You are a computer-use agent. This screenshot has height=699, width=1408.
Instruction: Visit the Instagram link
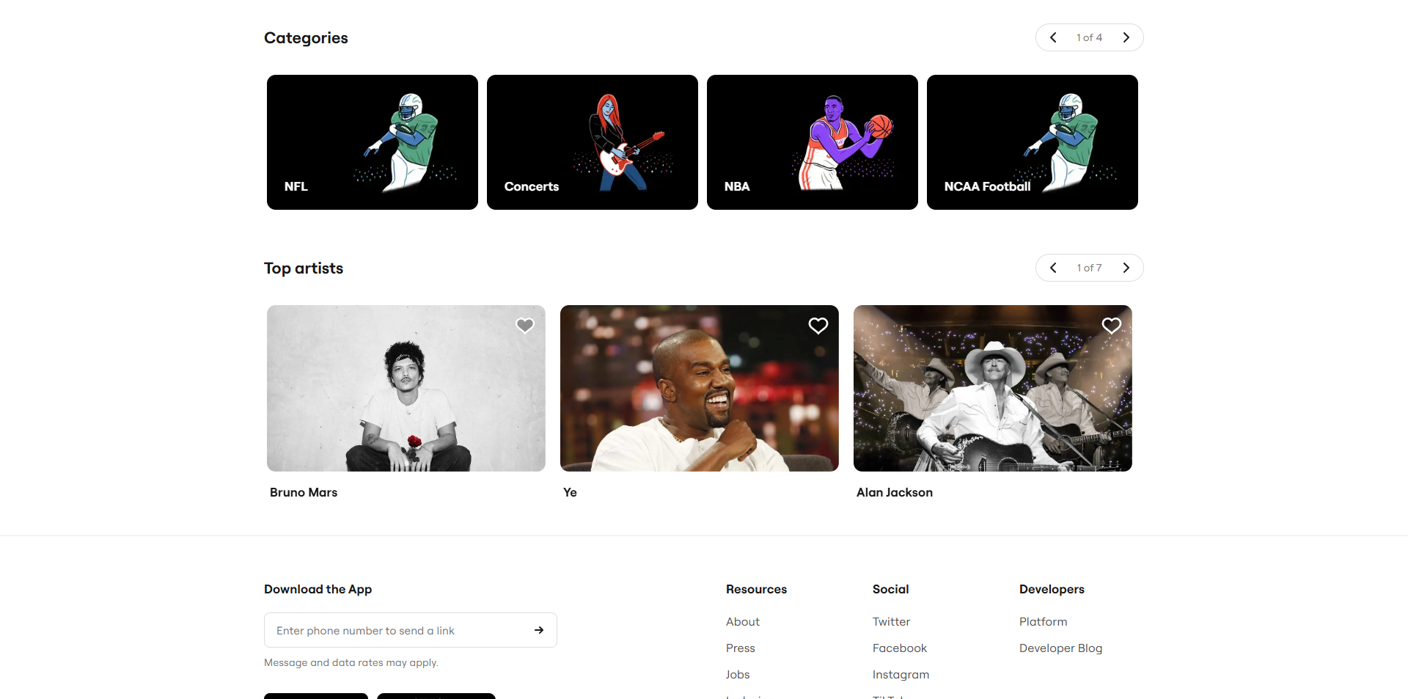pyautogui.click(x=901, y=674)
